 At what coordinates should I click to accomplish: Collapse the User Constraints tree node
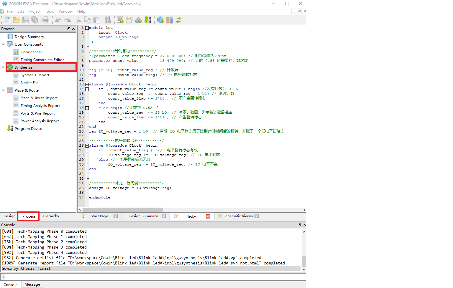3,44
